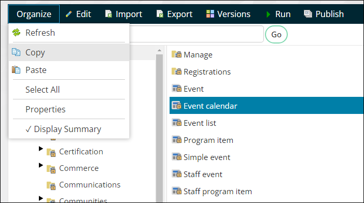Open the Organize menu
The image size is (364, 203).
point(34,14)
